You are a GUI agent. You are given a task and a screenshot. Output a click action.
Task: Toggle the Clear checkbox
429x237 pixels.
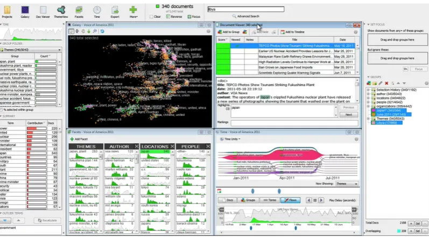[x=151, y=17]
